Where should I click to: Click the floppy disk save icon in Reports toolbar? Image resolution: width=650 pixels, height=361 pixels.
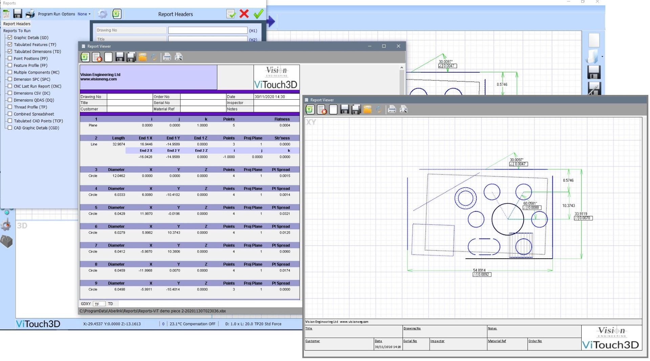point(18,14)
